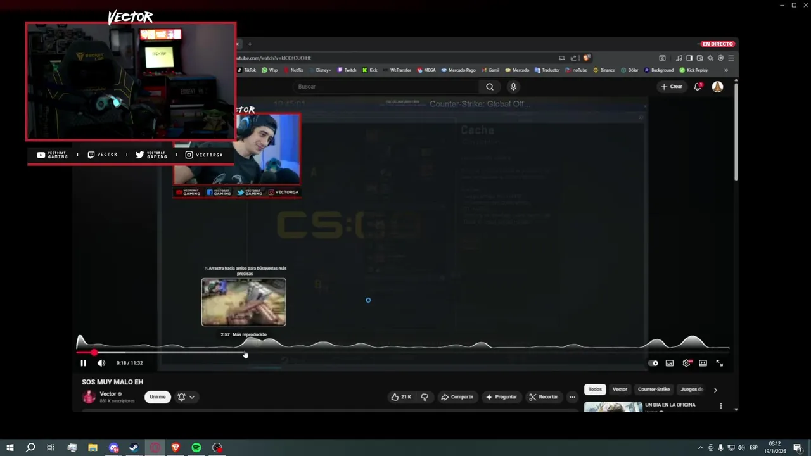Click the YouTube Buscar search field
811x456 pixels.
(x=386, y=87)
